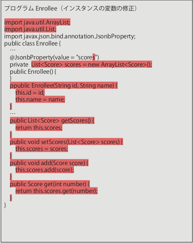The height and width of the screenshot is (243, 193).
Task: Click the setScores(List<Score> scores) signature
Action: pos(66,142)
